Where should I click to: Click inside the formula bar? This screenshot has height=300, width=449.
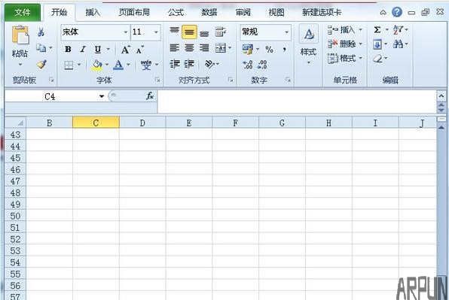(x=296, y=102)
